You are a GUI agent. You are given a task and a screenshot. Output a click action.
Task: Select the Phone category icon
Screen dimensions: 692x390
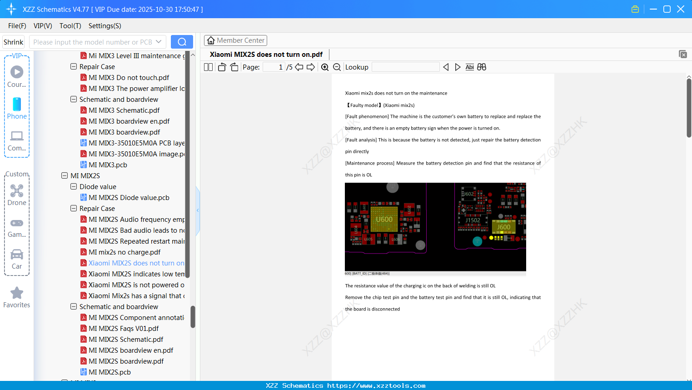[x=17, y=109]
